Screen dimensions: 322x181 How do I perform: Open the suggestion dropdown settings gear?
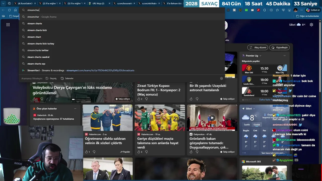tap(221, 78)
